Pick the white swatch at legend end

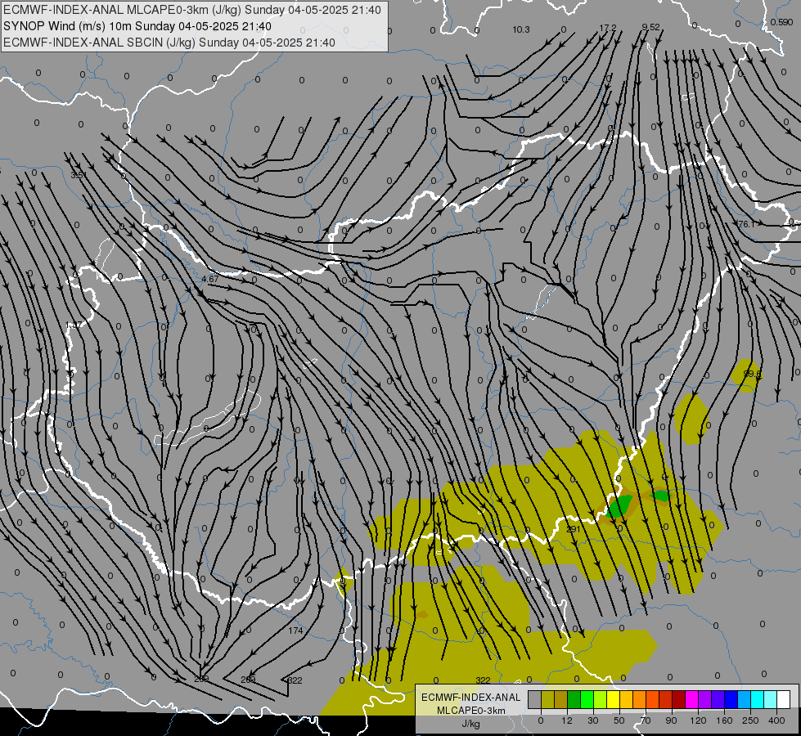[783, 699]
